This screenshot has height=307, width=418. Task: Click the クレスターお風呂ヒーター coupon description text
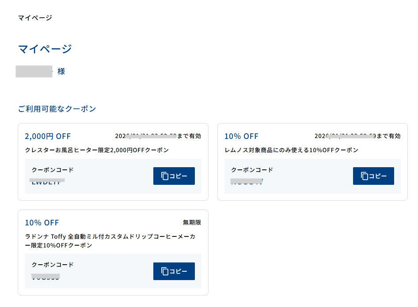[x=106, y=149]
